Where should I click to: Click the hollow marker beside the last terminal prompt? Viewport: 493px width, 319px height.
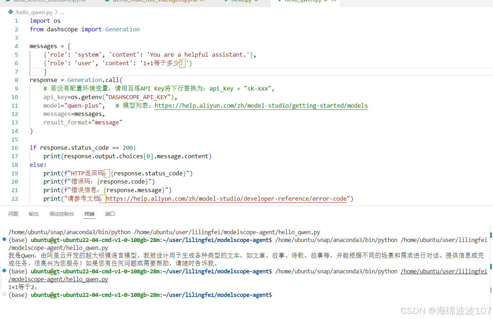coord(4,294)
